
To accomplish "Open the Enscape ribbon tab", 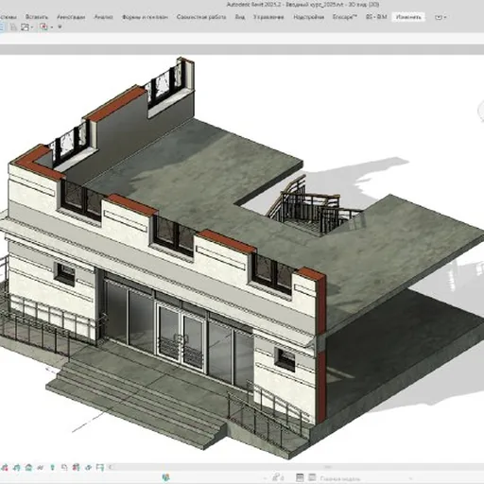I will point(345,17).
